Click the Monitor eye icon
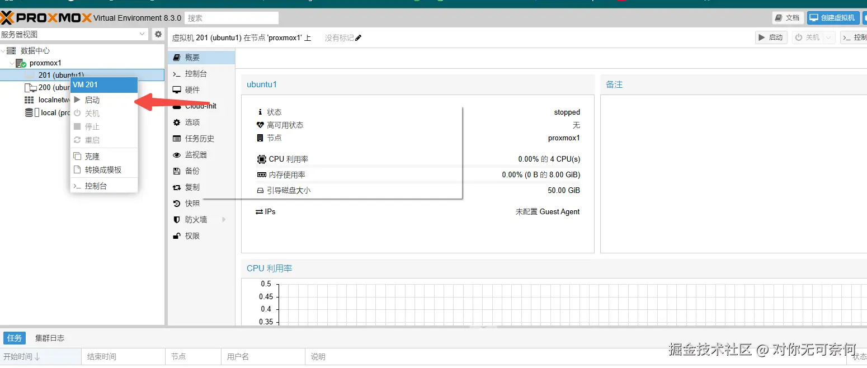 [177, 155]
